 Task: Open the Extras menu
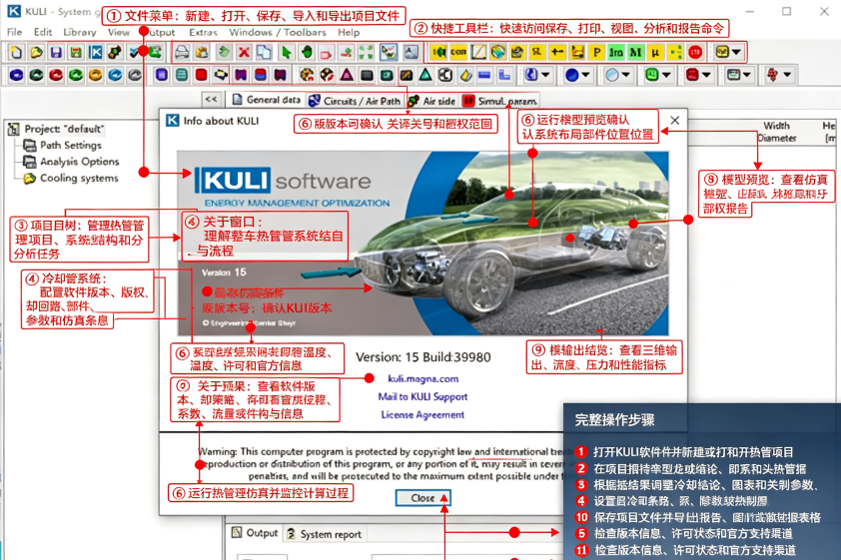[x=204, y=32]
